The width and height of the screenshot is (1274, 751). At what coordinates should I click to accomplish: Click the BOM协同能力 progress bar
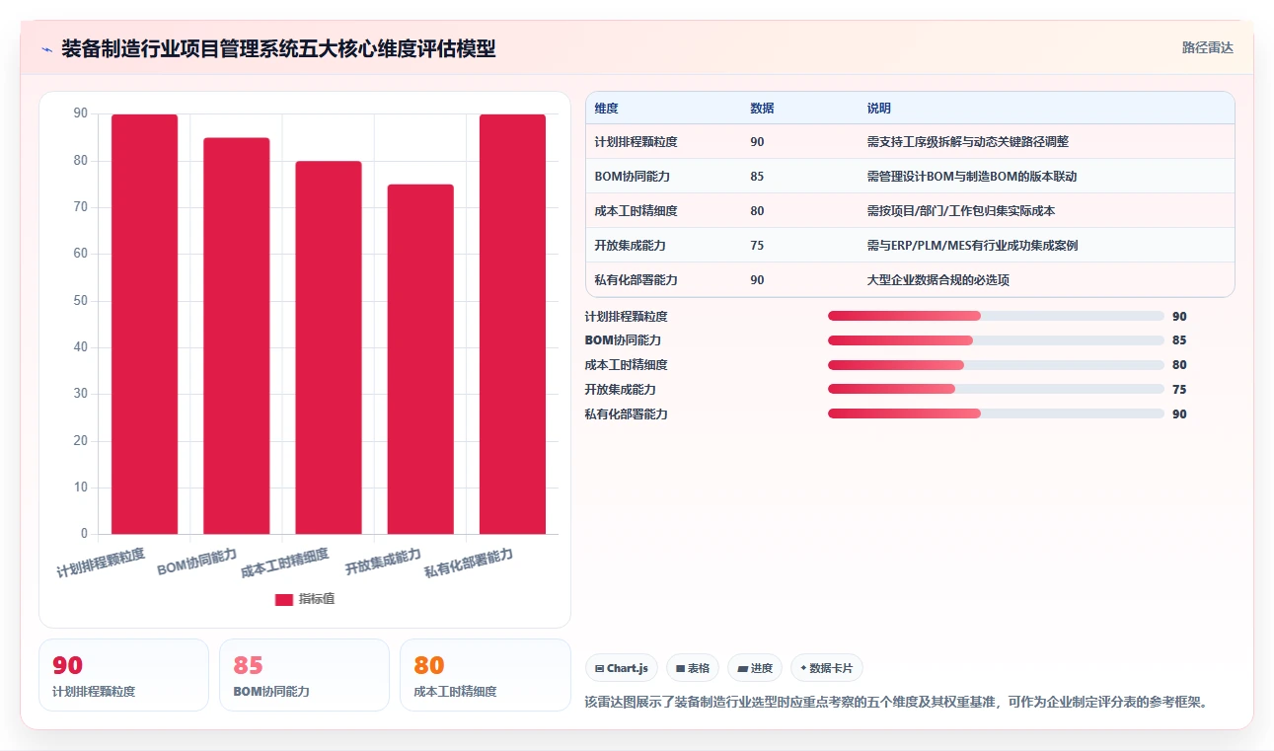pos(996,340)
